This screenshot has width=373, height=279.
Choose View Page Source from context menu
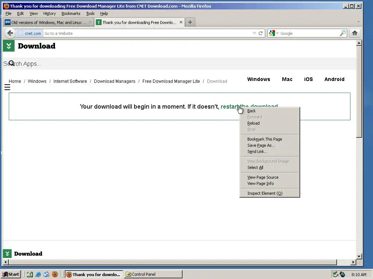click(270, 177)
